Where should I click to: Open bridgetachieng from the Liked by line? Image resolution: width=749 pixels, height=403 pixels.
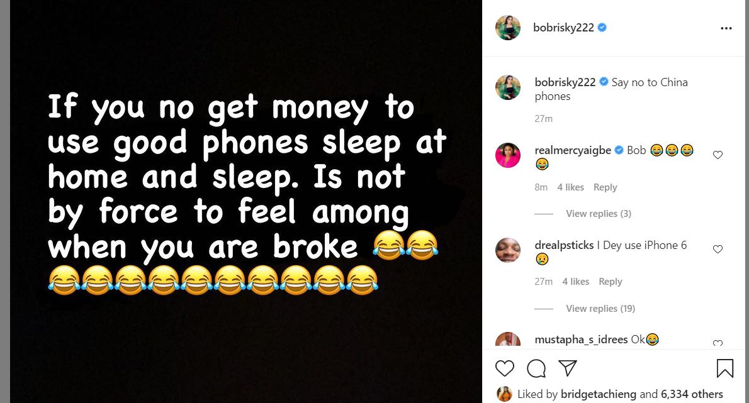pos(599,394)
